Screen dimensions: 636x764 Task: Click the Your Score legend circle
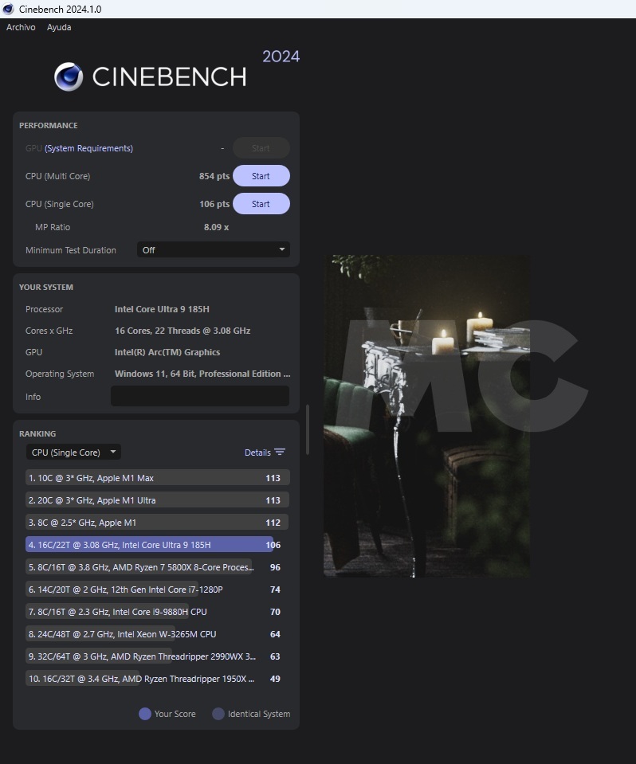pyautogui.click(x=145, y=714)
